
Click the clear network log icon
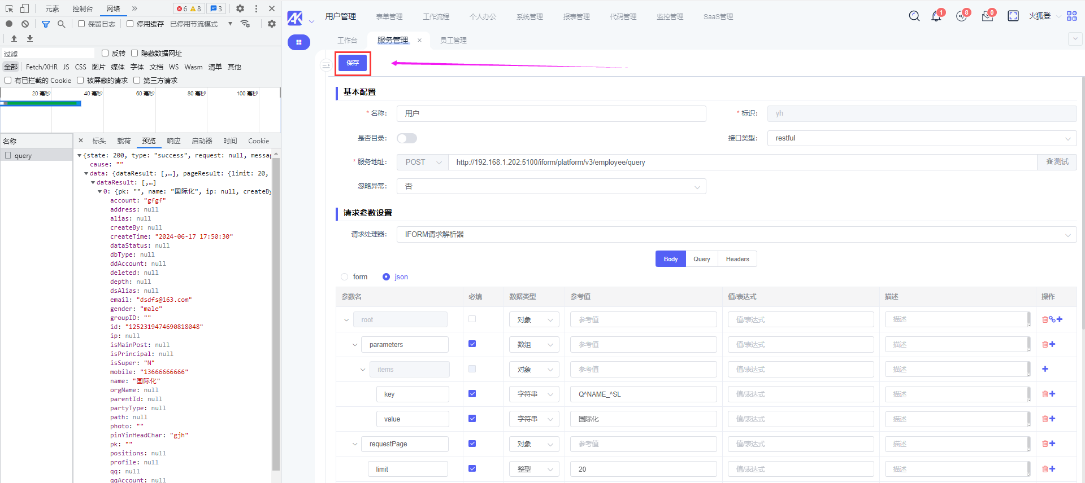pos(25,24)
